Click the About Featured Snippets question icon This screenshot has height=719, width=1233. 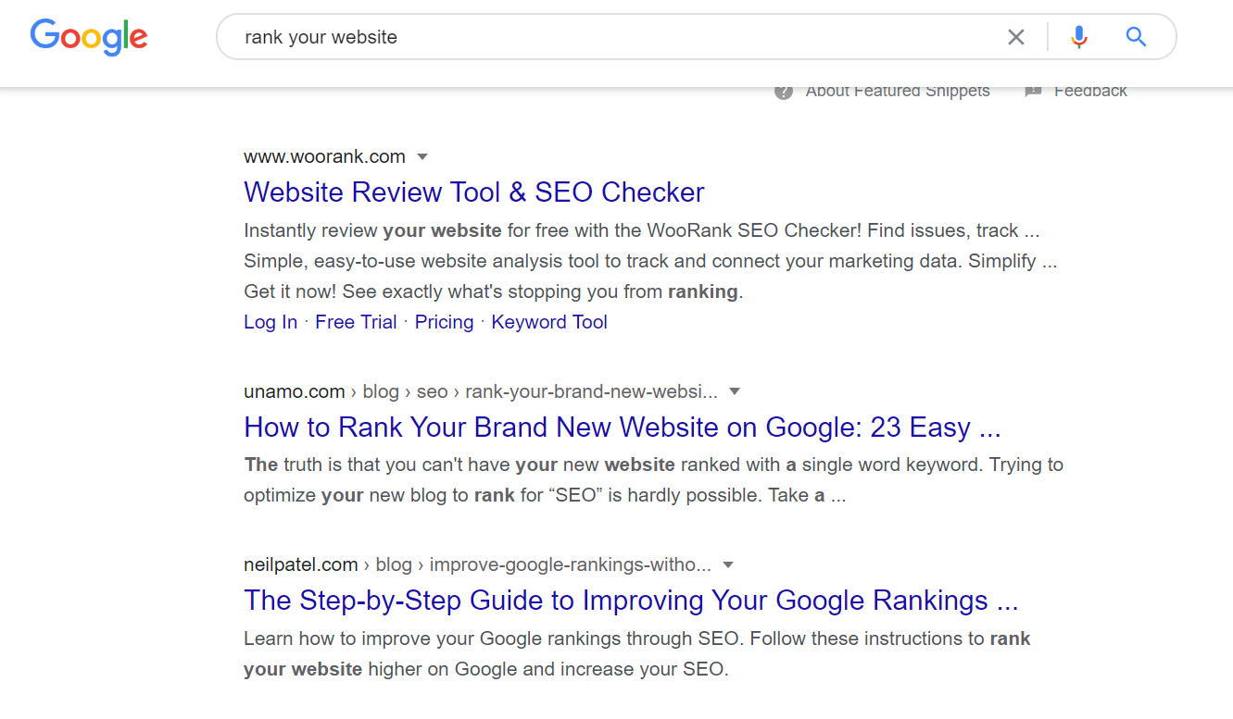784,92
